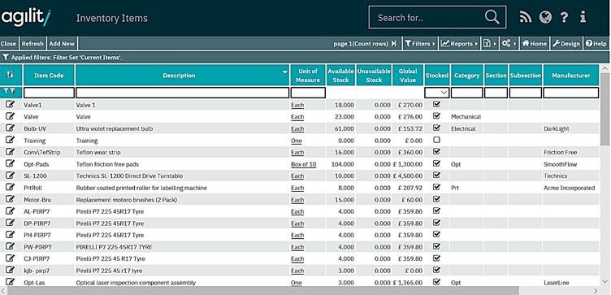Sort by Item Code column header
The image size is (611, 295).
49,76
